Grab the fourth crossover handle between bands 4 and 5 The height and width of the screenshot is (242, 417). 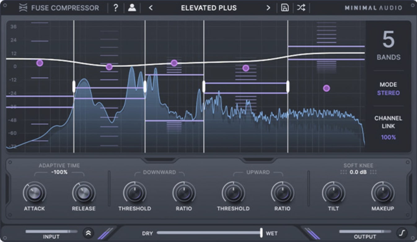coord(288,87)
